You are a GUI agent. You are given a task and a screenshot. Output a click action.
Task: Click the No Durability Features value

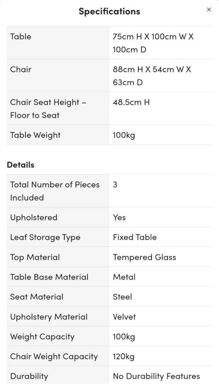point(156,376)
